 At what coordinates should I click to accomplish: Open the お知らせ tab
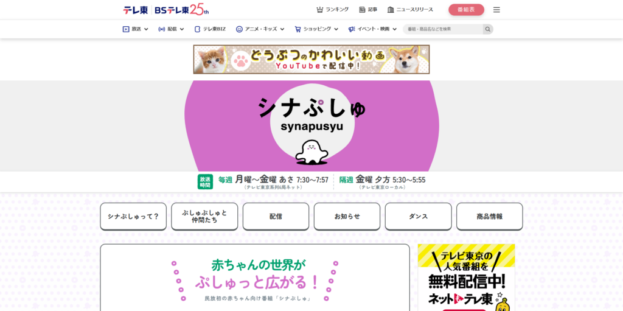[x=347, y=216]
